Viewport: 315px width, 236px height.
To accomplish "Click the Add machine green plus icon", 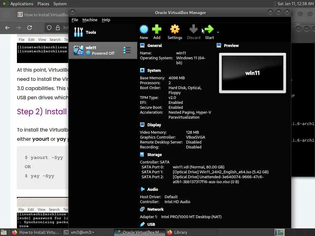I will (x=157, y=29).
